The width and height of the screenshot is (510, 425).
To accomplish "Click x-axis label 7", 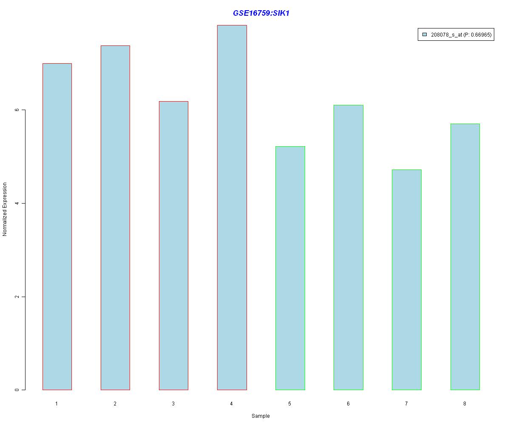I will [406, 403].
